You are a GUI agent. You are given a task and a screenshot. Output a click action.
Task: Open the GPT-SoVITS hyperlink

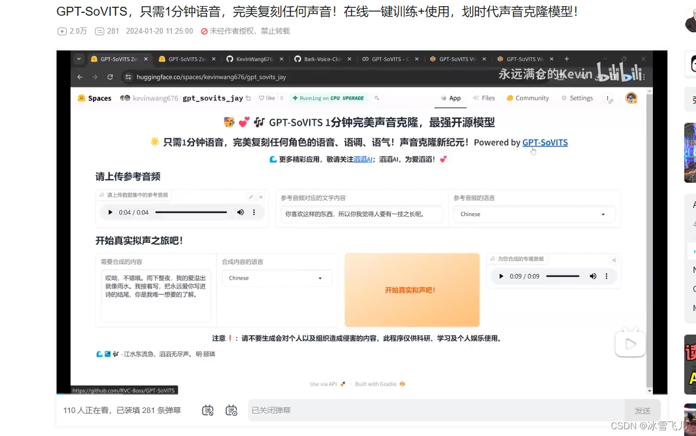coord(544,142)
